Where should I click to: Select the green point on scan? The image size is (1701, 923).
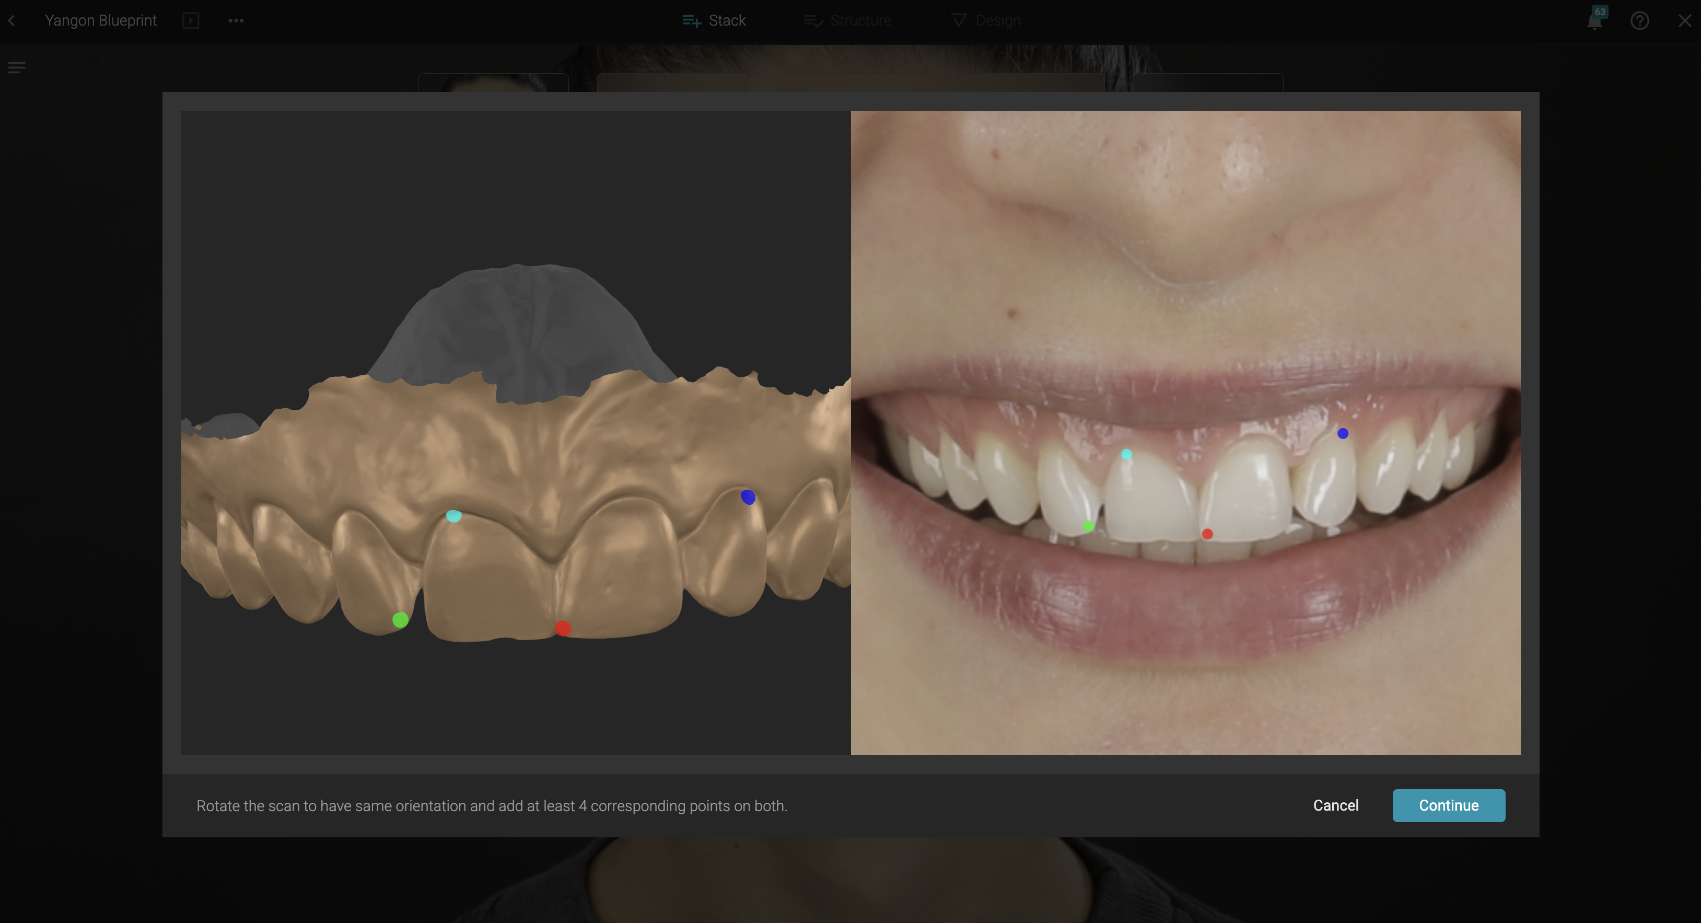coord(400,620)
